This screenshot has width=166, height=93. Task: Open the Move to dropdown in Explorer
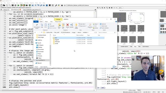[59, 26]
